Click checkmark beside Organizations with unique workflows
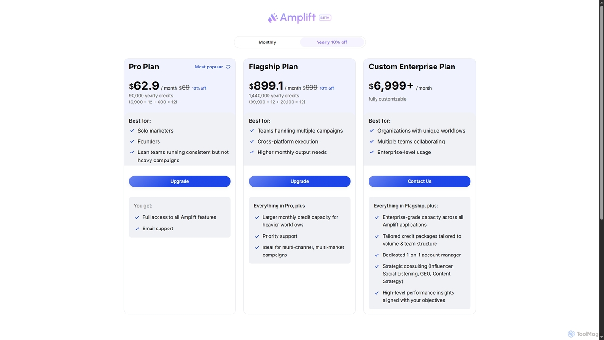The width and height of the screenshot is (604, 340). (372, 131)
